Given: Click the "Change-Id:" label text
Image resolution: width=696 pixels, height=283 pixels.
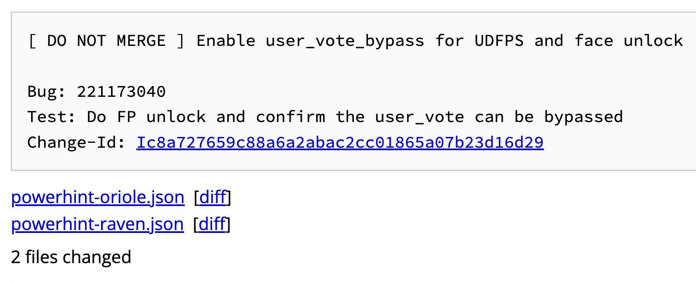Looking at the screenshot, I should click(x=77, y=143).
